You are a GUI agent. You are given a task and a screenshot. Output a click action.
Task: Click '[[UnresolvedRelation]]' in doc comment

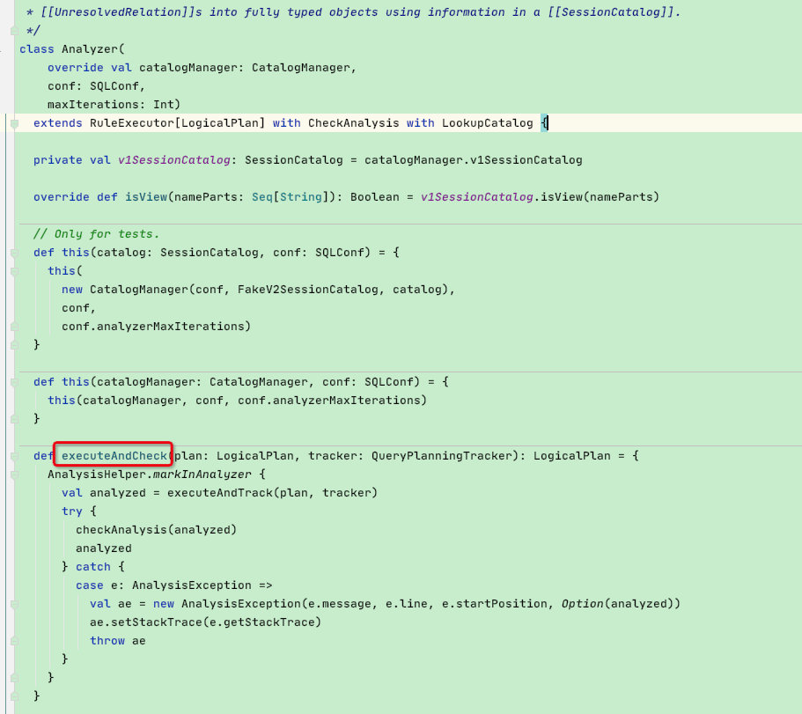coord(118,12)
